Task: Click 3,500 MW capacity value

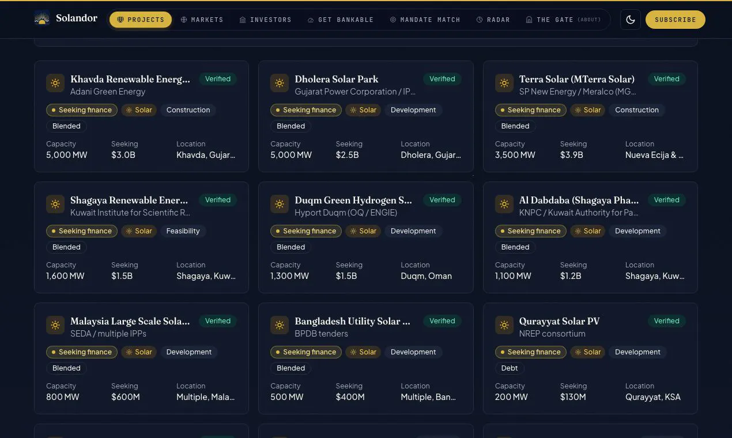Action: (x=515, y=155)
